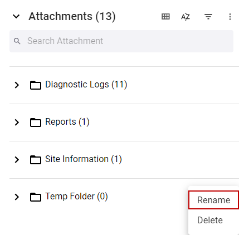
Task: Click the Temp Folder folder icon
Action: 36,197
